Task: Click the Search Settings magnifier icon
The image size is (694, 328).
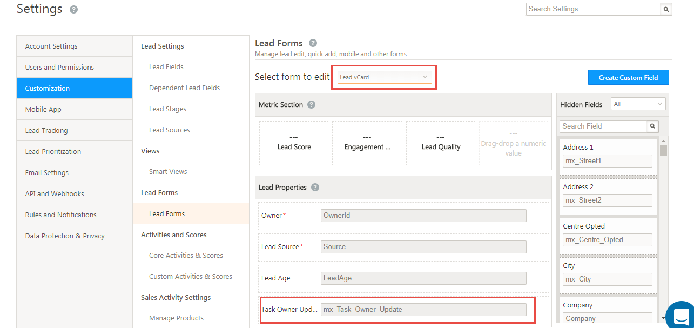Action: (666, 9)
